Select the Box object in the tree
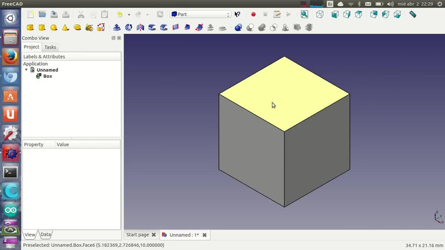 pos(48,76)
